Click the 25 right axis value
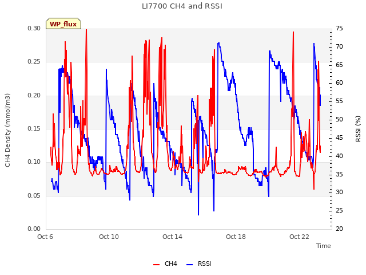The height and width of the screenshot is (275, 366). [x=339, y=210]
